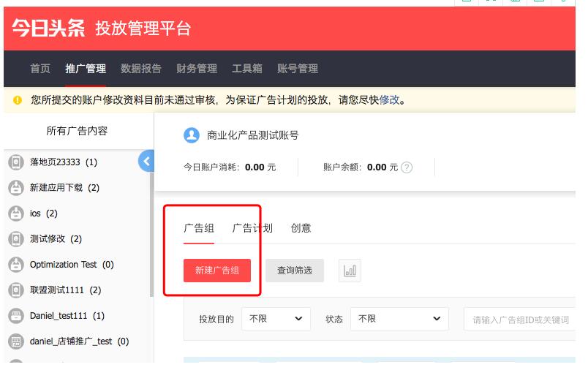The height and width of the screenshot is (370, 588).
Task: Open 推广管理 navigation item
Action: 86,69
